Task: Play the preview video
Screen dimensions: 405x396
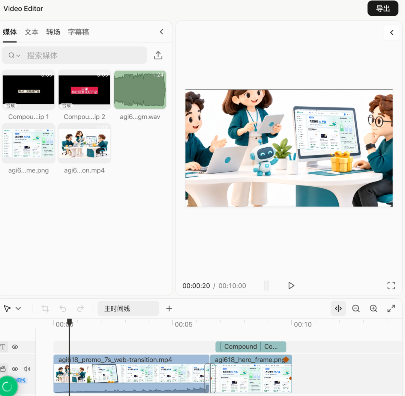Action: pos(291,286)
